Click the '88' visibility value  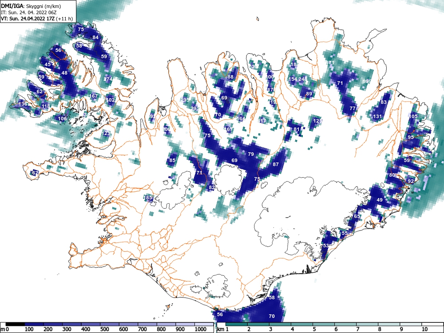230,77
